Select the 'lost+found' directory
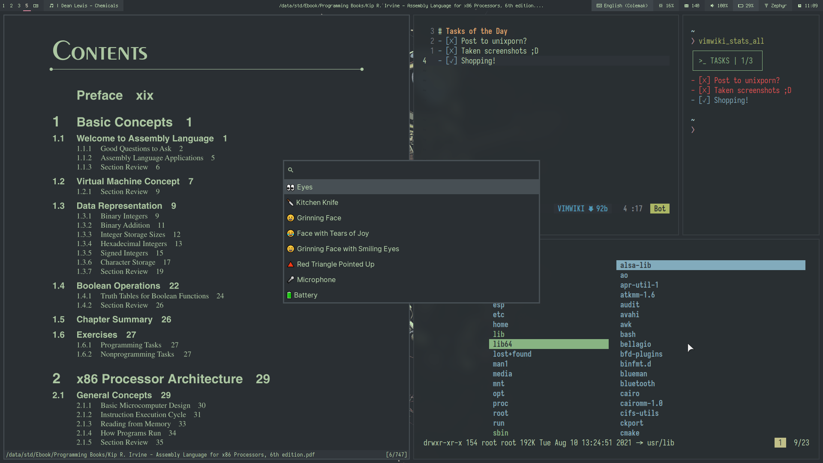This screenshot has width=823, height=463. [512, 354]
